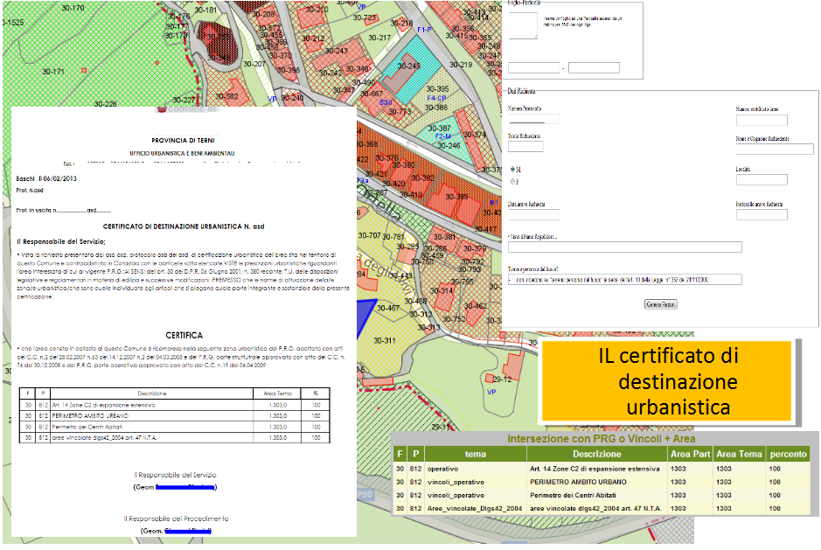Screen dimensions: 821x550
Task: Select 'Art. 14 Zone C2' description in the green table
Action: tap(595, 469)
